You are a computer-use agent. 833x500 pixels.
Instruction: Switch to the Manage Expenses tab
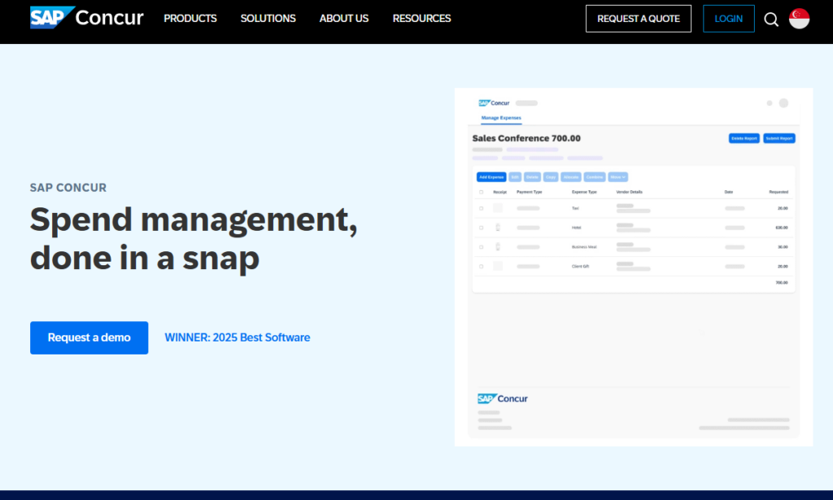[x=501, y=118]
